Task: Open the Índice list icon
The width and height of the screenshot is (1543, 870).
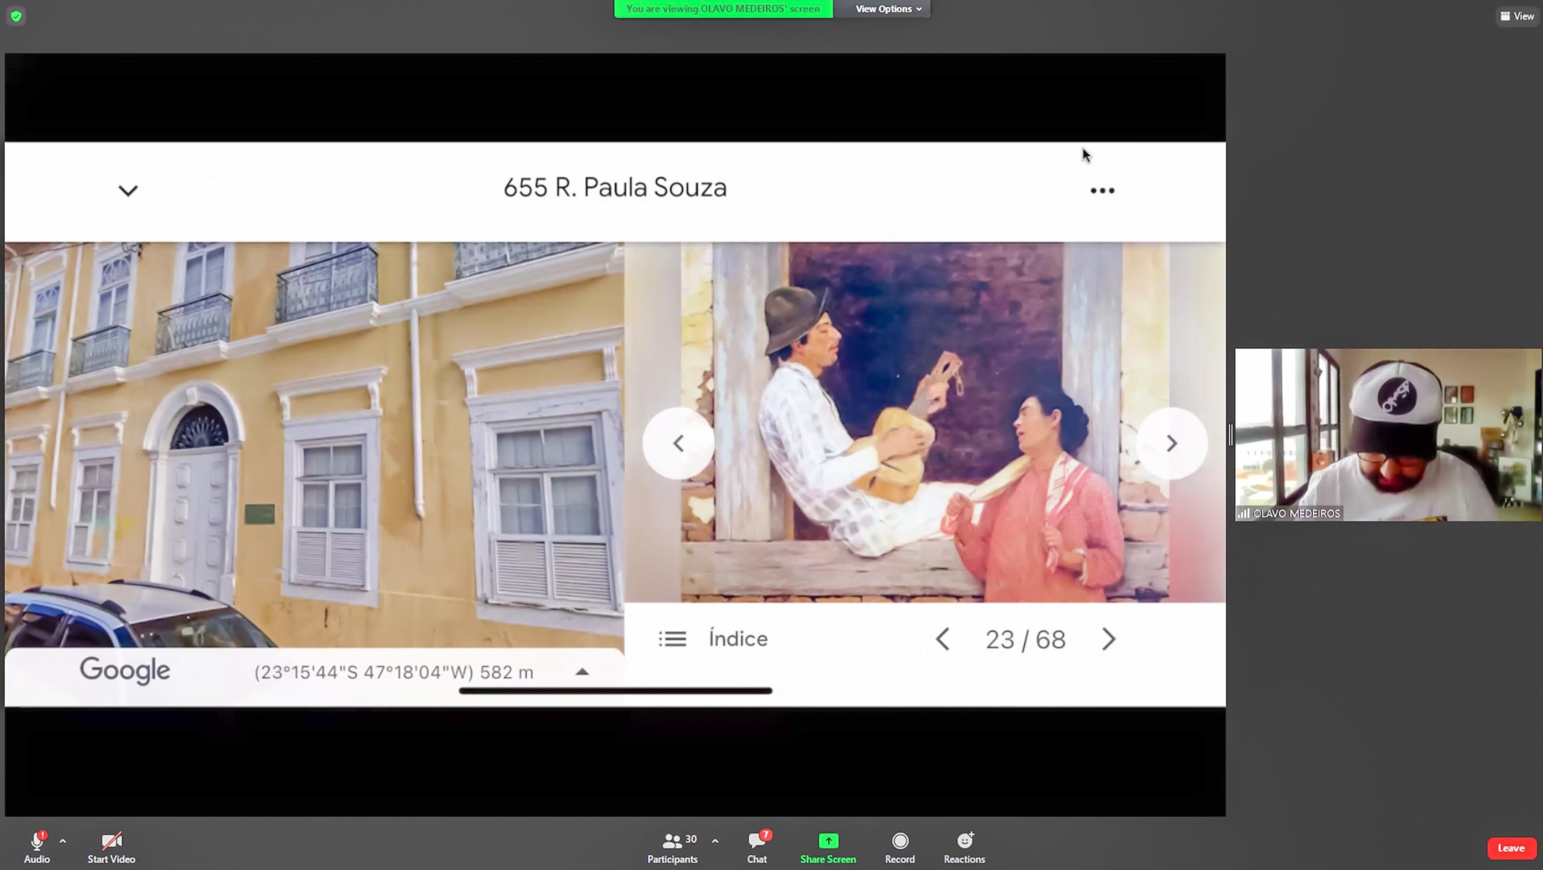Action: point(672,638)
